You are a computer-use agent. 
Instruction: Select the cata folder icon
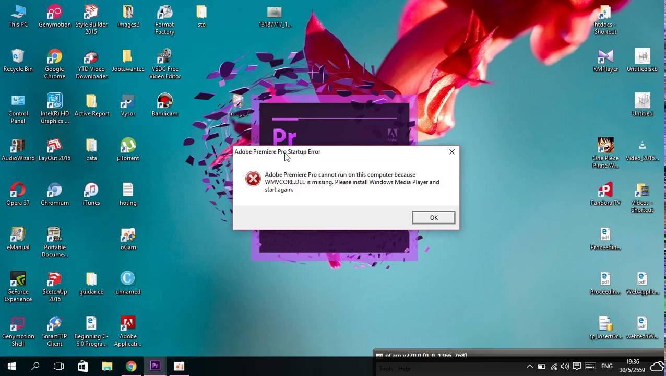tap(91, 150)
